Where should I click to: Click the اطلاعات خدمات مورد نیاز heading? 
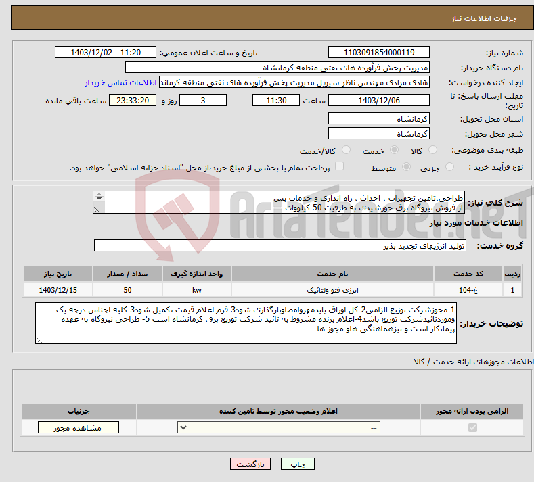pos(476,223)
